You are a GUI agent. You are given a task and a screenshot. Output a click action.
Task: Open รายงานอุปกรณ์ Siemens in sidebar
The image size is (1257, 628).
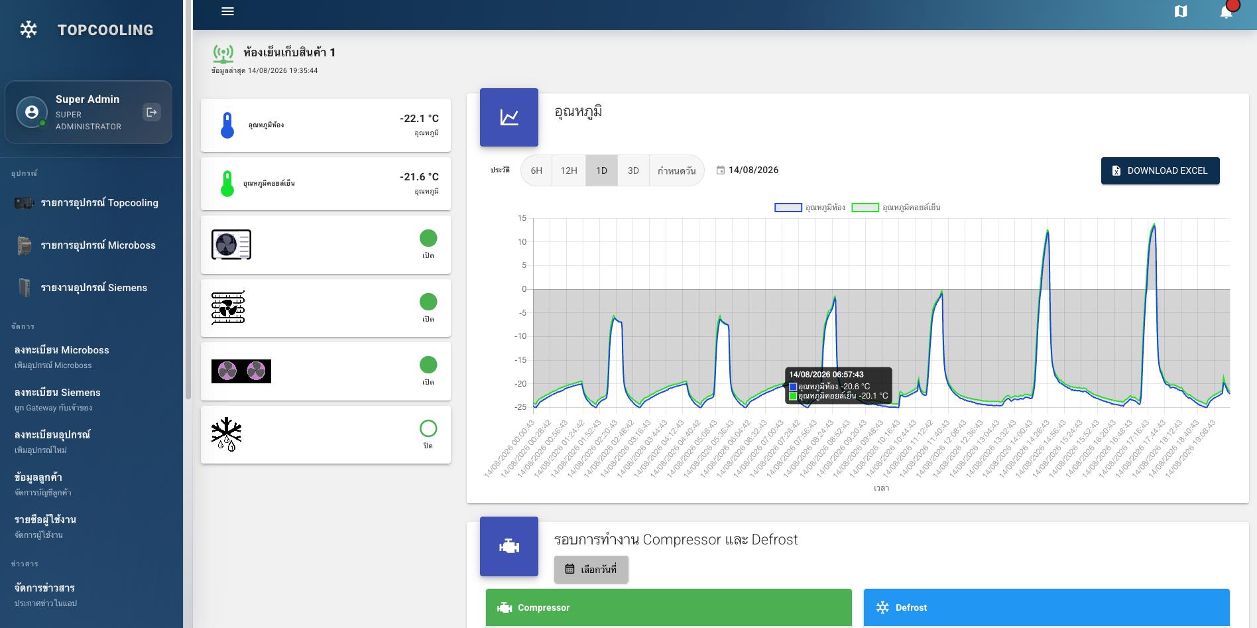click(91, 288)
